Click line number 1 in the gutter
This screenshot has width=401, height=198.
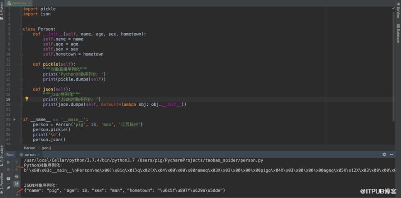(9, 9)
